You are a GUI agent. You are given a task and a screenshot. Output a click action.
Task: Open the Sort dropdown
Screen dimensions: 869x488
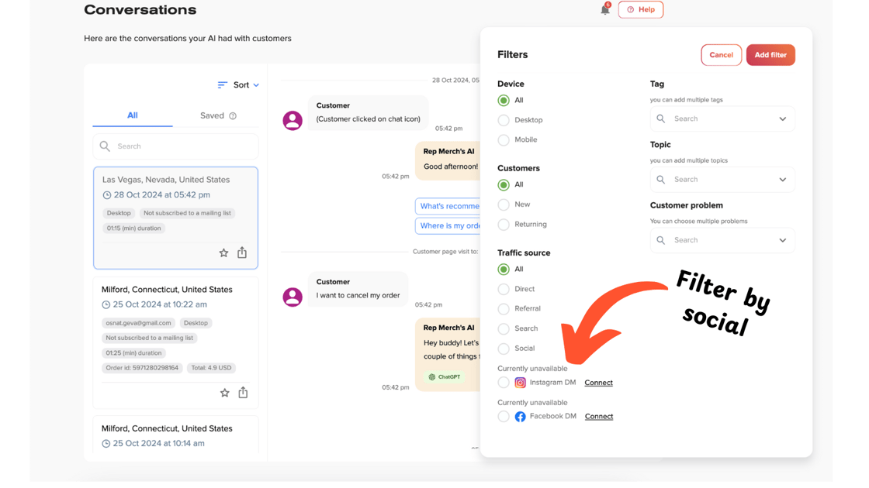[x=238, y=84]
